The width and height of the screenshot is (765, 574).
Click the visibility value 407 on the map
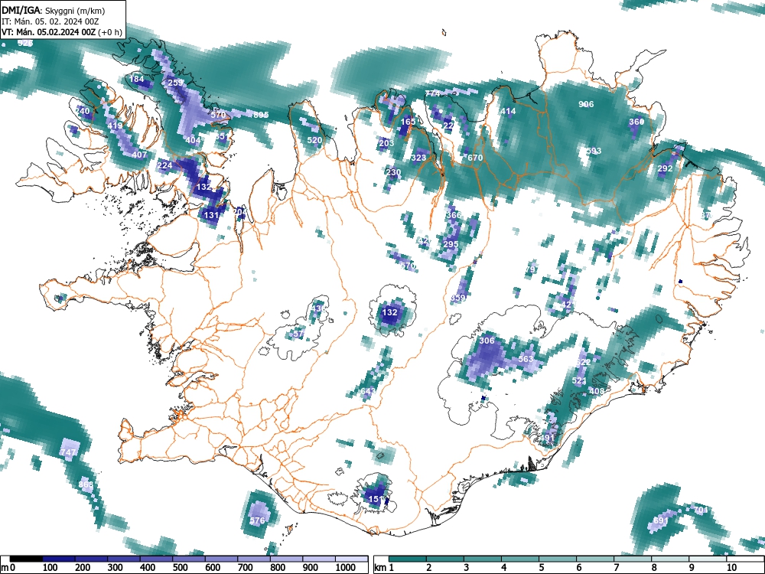coord(139,155)
